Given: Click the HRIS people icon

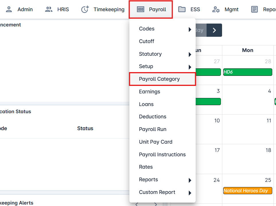Looking at the screenshot, I should [x=49, y=9].
